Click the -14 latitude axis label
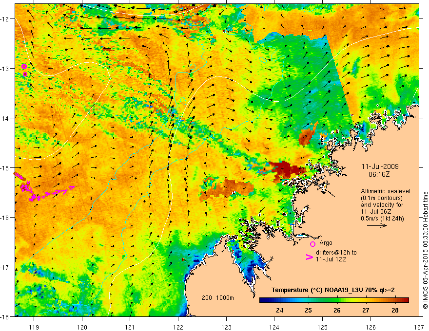The width and height of the screenshot is (429, 331). (5, 118)
